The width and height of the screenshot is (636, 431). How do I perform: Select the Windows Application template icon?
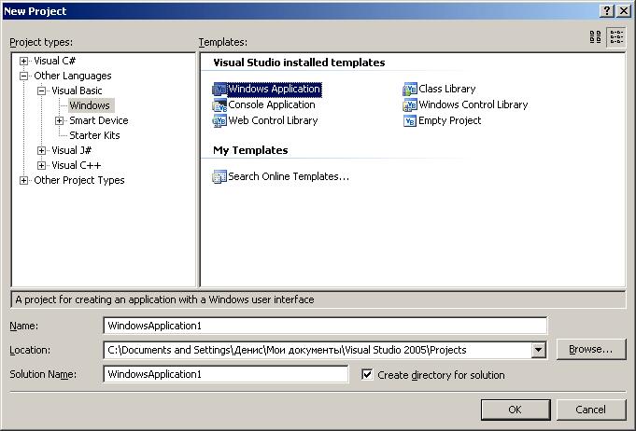(219, 90)
